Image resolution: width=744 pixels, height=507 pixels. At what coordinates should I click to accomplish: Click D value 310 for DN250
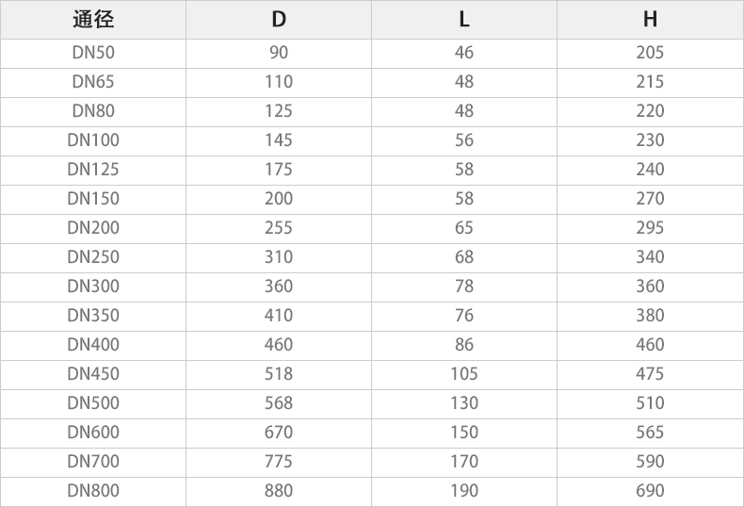point(279,257)
